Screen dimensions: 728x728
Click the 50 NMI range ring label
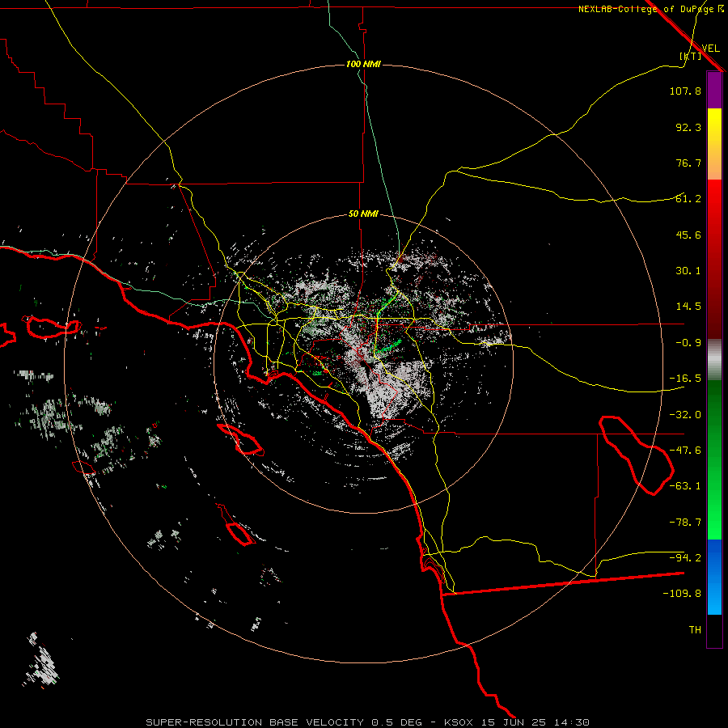363,214
